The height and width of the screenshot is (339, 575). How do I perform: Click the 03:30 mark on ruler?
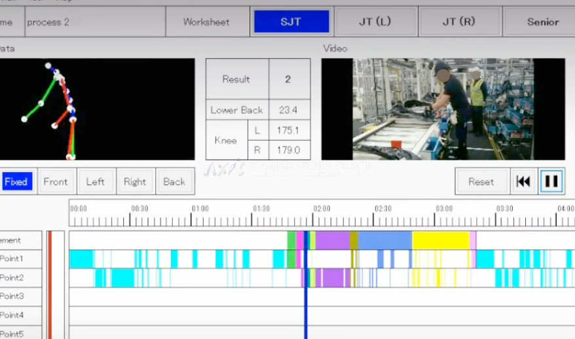click(504, 209)
